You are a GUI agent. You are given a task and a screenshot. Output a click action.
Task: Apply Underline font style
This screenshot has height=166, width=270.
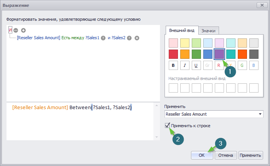[196, 65]
